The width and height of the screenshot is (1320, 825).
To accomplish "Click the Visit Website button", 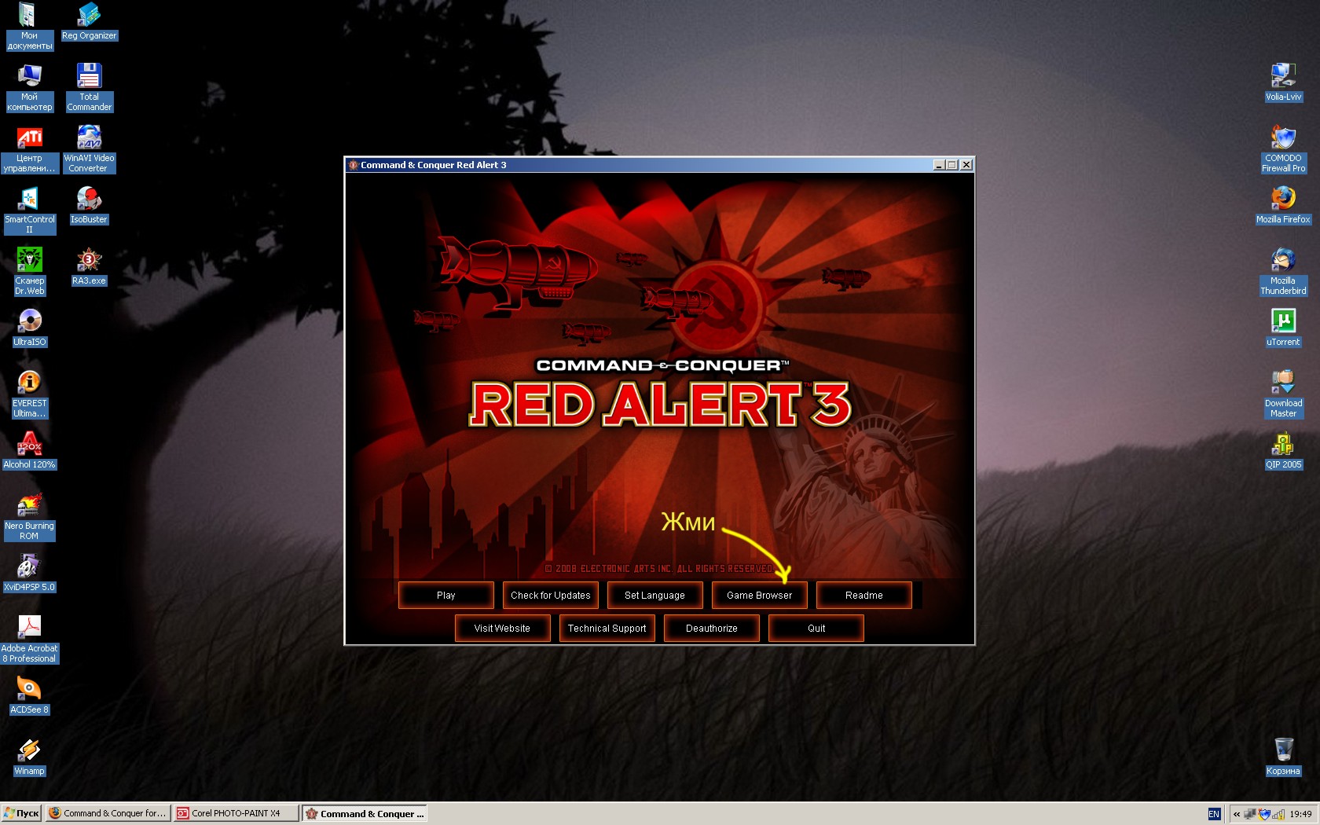I will coord(503,629).
